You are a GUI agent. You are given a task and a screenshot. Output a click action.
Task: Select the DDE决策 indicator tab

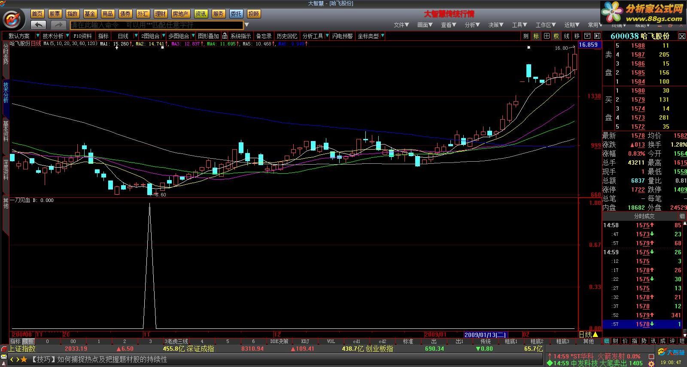tap(280, 341)
